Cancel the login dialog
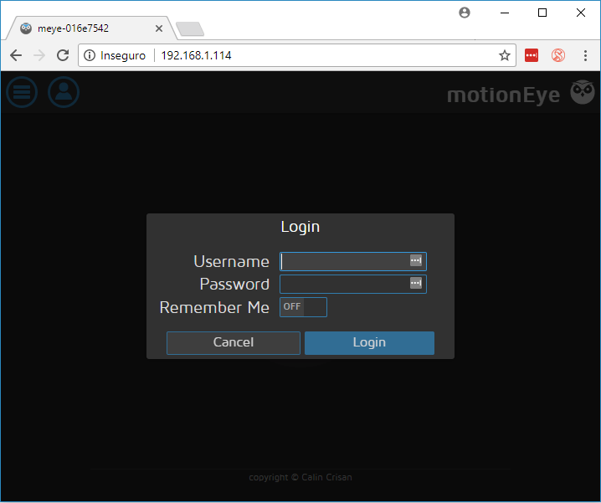The height and width of the screenshot is (503, 601). [233, 342]
